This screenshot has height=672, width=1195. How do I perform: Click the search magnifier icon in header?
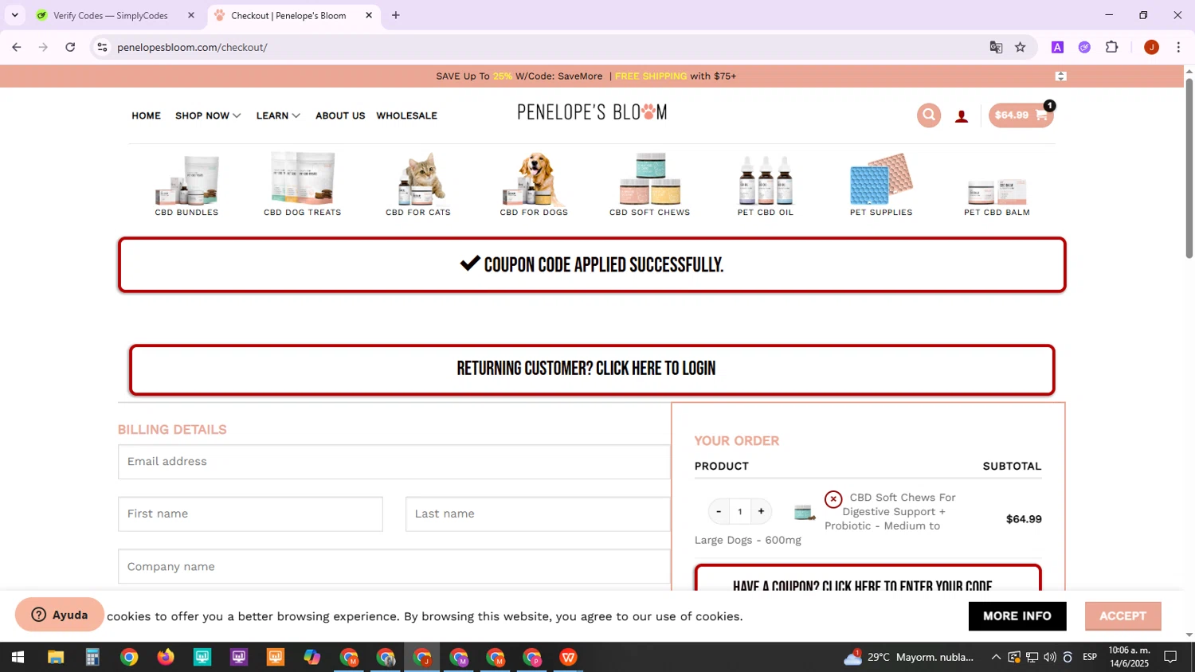point(928,115)
